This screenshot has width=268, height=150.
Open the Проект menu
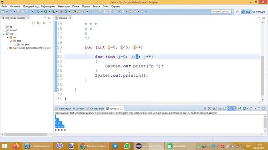click(x=86, y=7)
